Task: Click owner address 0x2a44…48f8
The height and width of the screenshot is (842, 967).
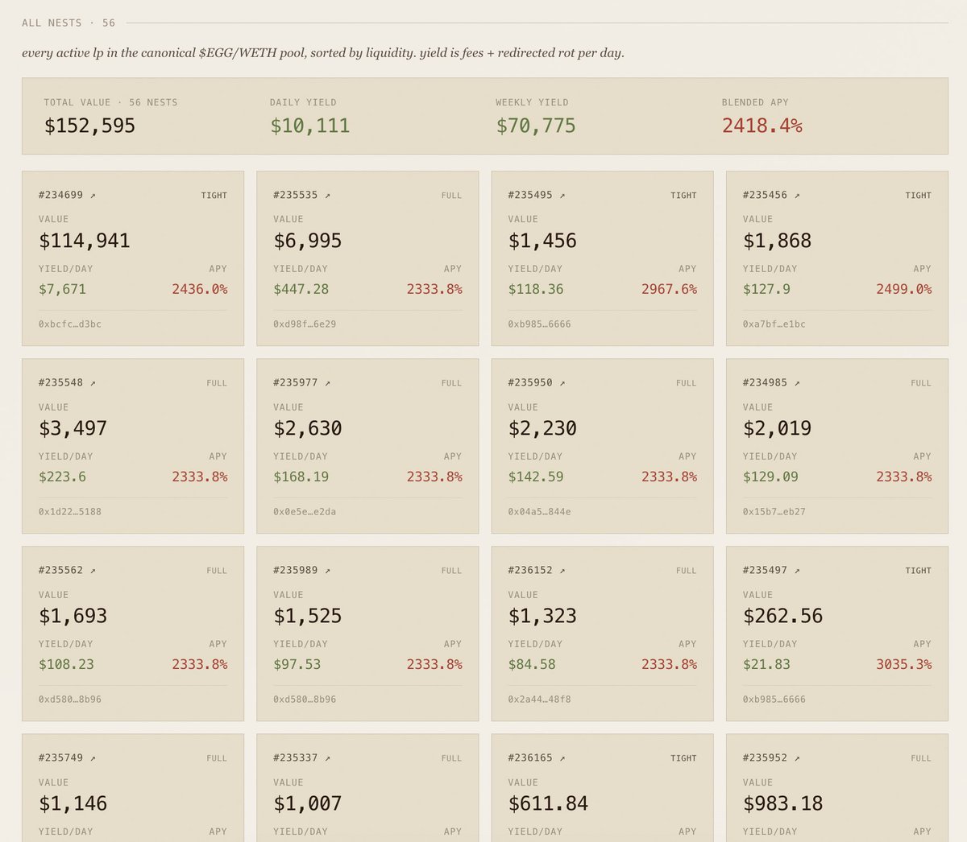Action: click(x=539, y=700)
